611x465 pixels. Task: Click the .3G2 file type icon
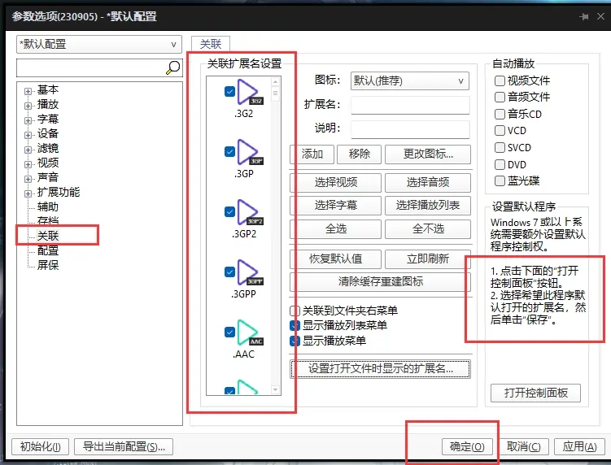pyautogui.click(x=250, y=92)
